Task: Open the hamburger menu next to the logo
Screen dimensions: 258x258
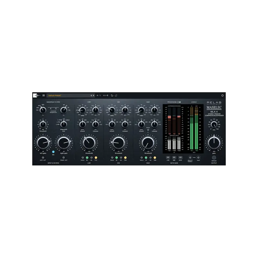Action: coord(44,95)
